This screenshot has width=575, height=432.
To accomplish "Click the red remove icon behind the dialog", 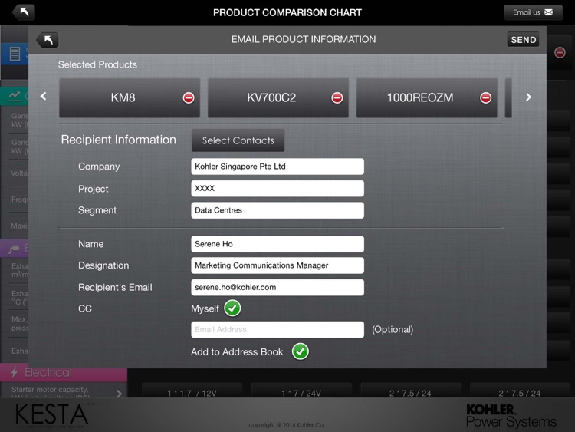I will (560, 52).
